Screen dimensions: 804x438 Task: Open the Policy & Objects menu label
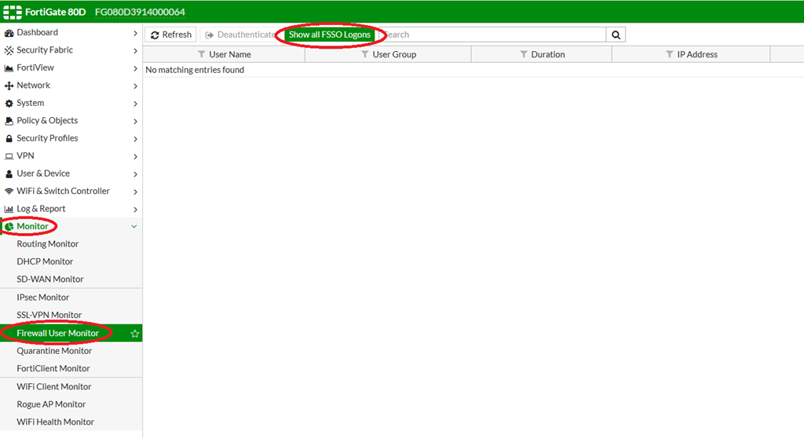(x=47, y=121)
